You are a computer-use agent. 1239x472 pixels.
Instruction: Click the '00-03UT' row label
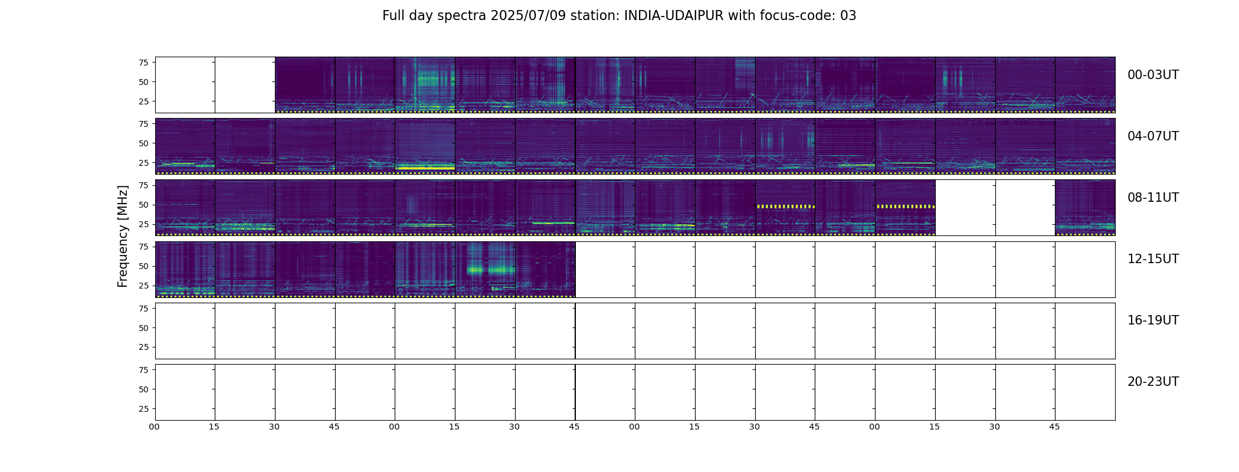coord(1153,75)
